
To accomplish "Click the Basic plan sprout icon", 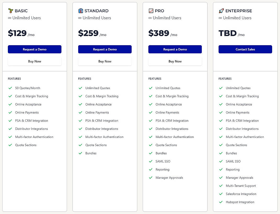I will [x=10, y=11].
